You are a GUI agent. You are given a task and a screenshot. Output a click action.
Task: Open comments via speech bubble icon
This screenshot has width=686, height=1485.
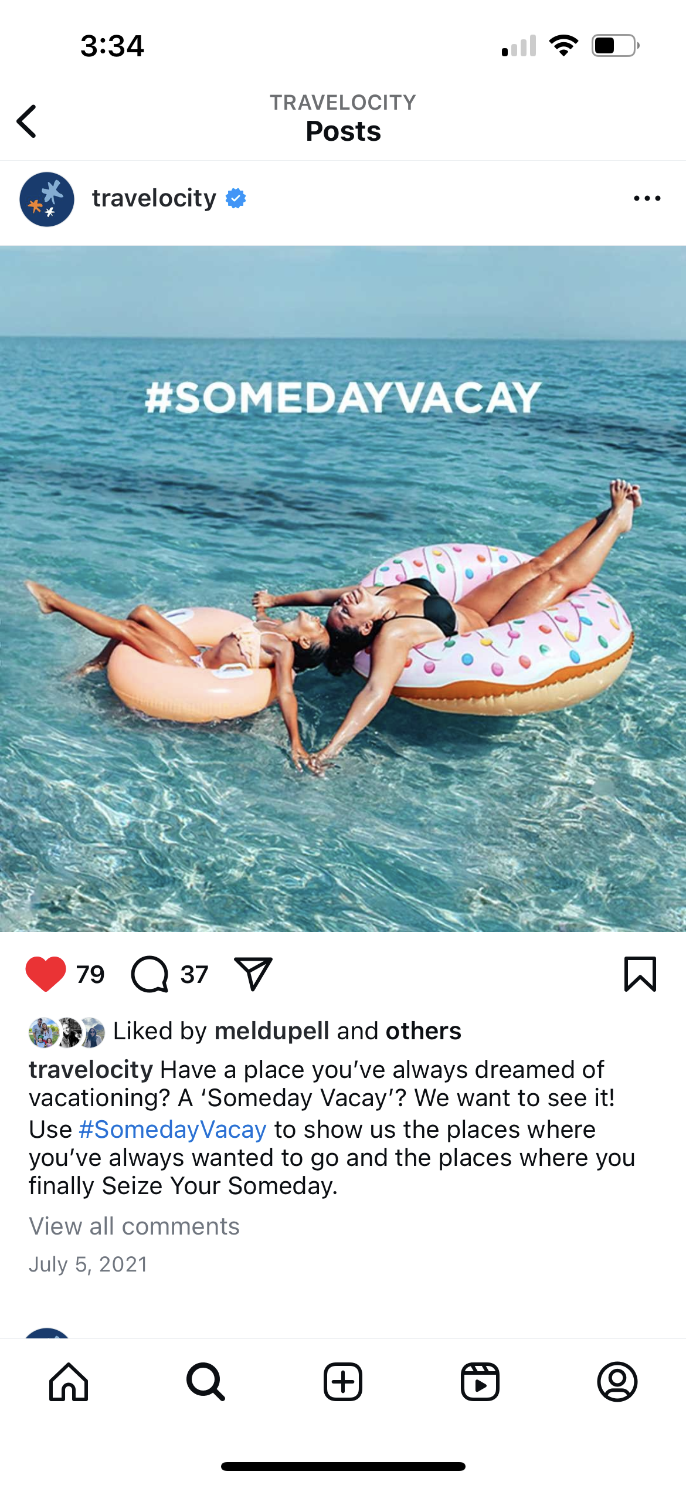pyautogui.click(x=150, y=974)
